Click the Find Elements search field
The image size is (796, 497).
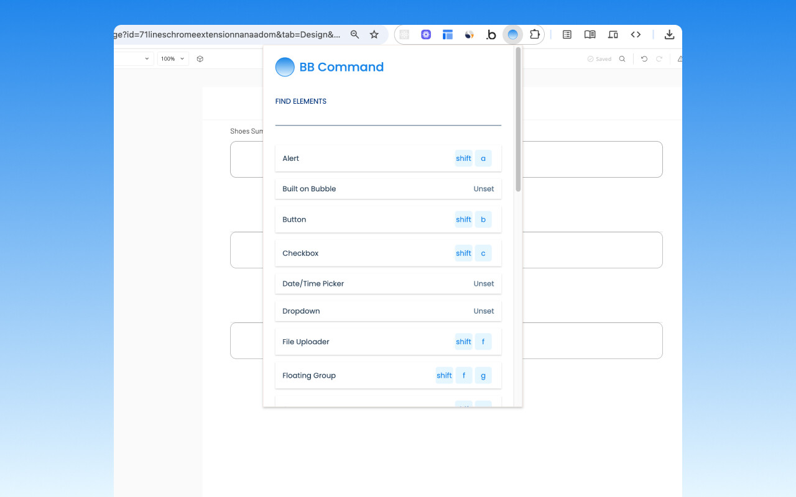[388, 117]
